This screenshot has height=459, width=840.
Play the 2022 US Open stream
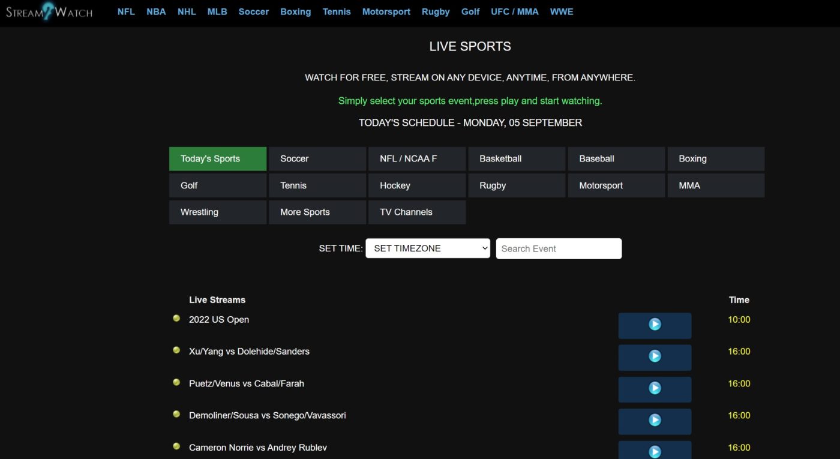[x=655, y=325]
